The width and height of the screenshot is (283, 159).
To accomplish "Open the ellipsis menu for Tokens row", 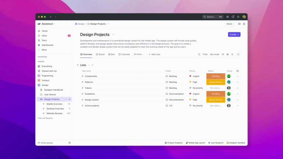I will pos(238,88).
